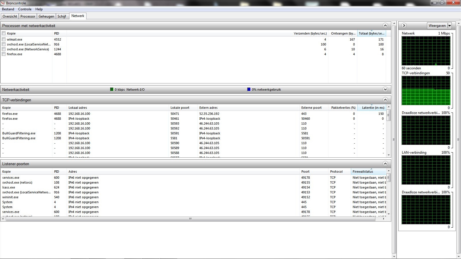Click the TCP-verbindingen graph

(426, 90)
